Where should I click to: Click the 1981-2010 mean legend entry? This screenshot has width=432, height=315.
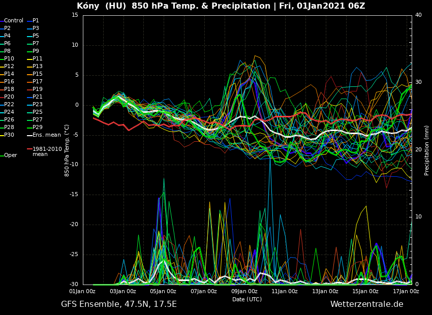tap(47, 151)
